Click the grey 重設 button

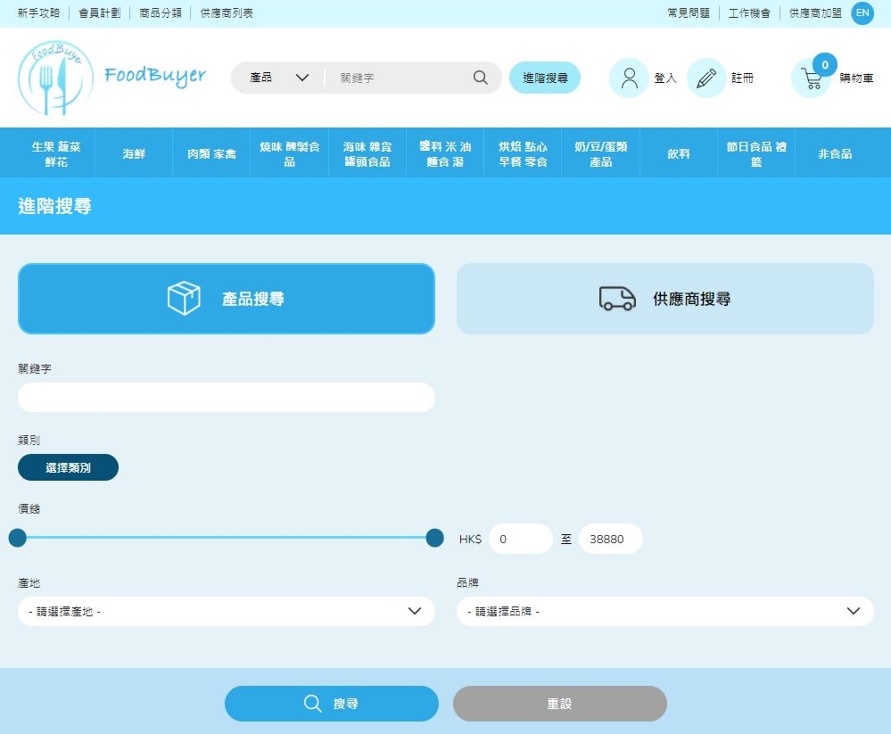[x=560, y=704]
